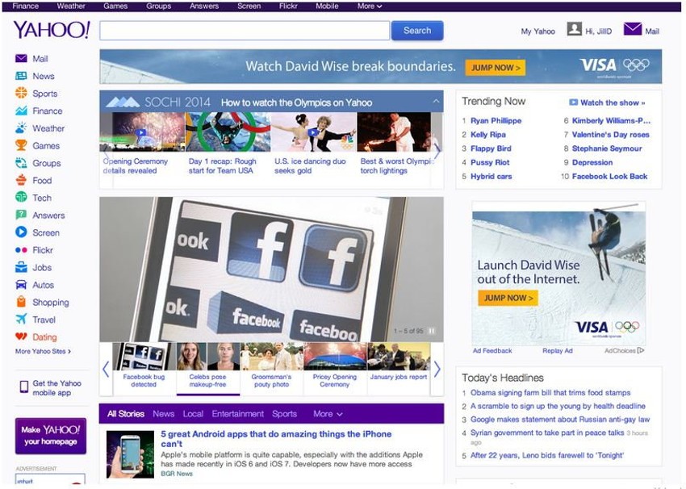
Task: Switch to the News stories tab
Action: click(x=164, y=414)
